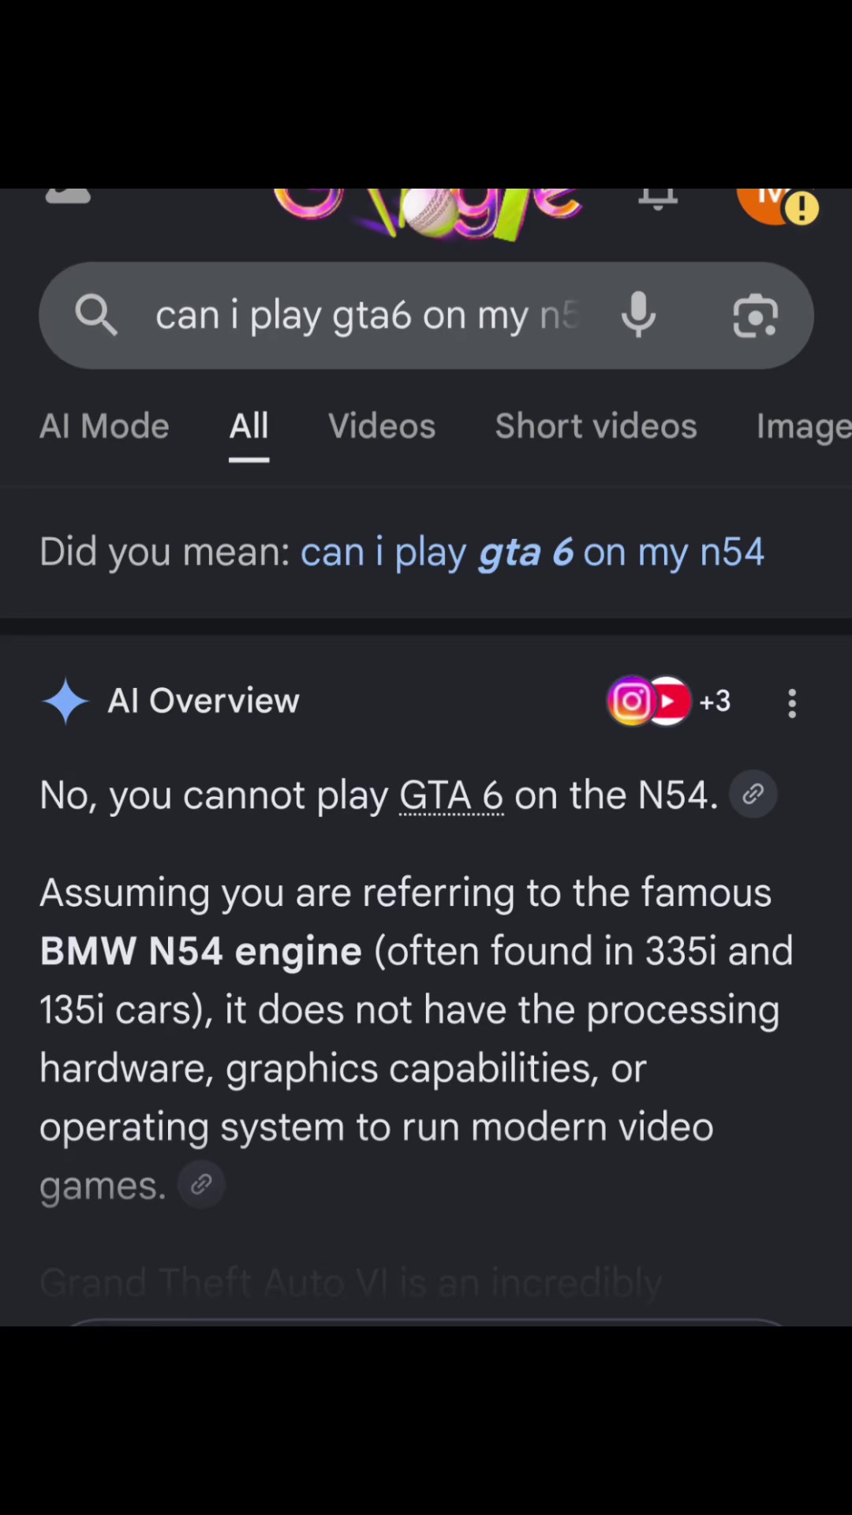Screen dimensions: 852x1515
Task: Tap the Google doodle logo
Action: pos(427,213)
